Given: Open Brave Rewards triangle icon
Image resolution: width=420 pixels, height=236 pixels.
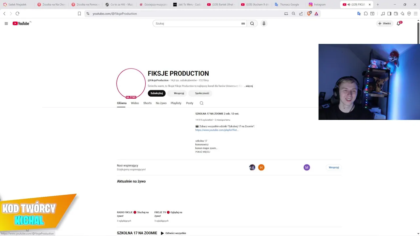Looking at the screenshot, I should (316, 13).
